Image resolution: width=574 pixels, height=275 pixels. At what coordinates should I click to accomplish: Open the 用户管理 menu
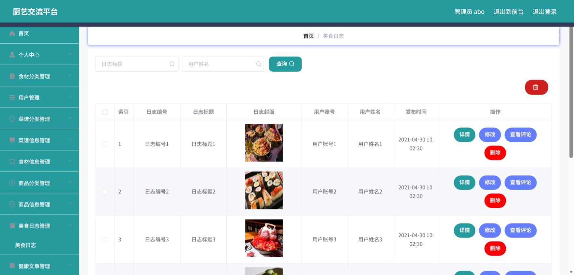pyautogui.click(x=39, y=97)
